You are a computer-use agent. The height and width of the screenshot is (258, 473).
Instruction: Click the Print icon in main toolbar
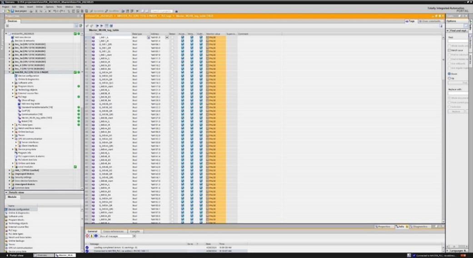click(x=31, y=11)
